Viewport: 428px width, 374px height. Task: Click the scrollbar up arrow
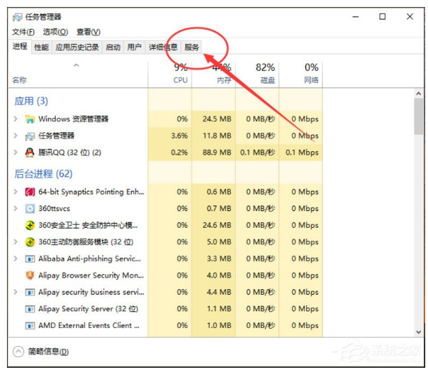pos(418,93)
